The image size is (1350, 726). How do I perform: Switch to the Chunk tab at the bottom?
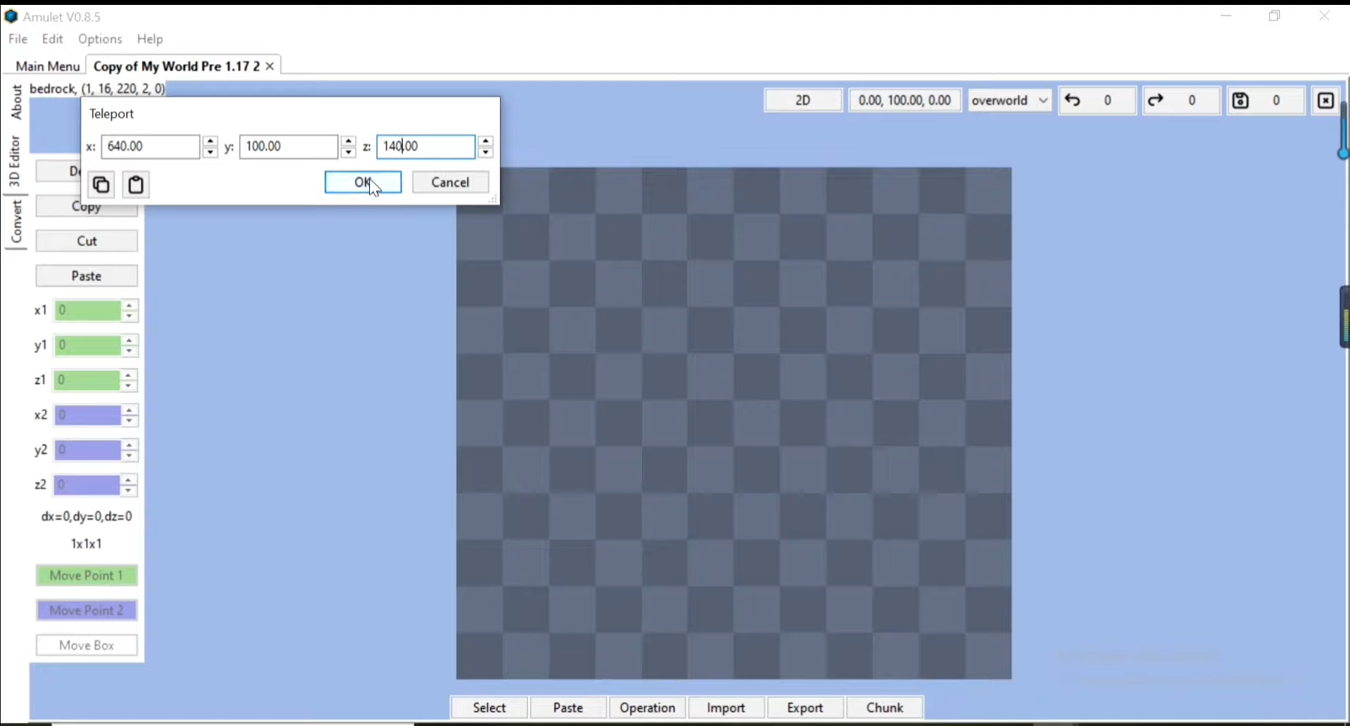tap(883, 708)
